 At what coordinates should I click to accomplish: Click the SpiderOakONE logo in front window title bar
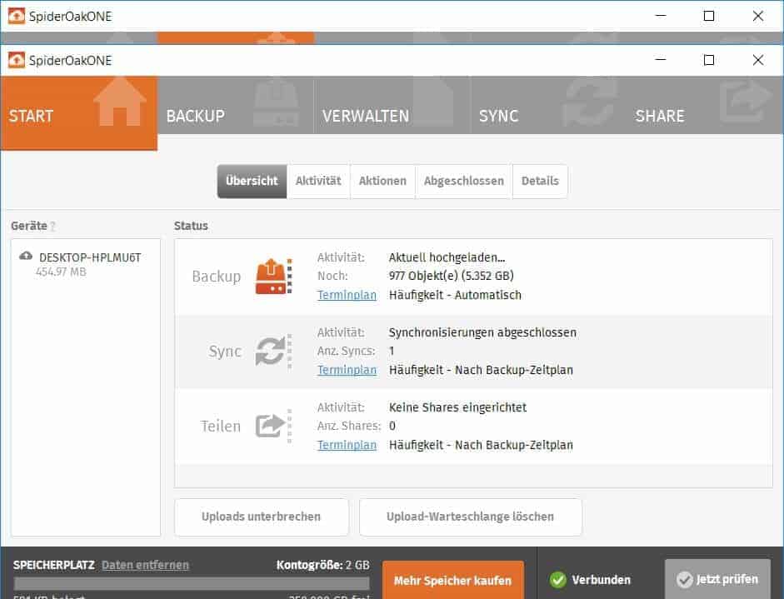pyautogui.click(x=17, y=60)
